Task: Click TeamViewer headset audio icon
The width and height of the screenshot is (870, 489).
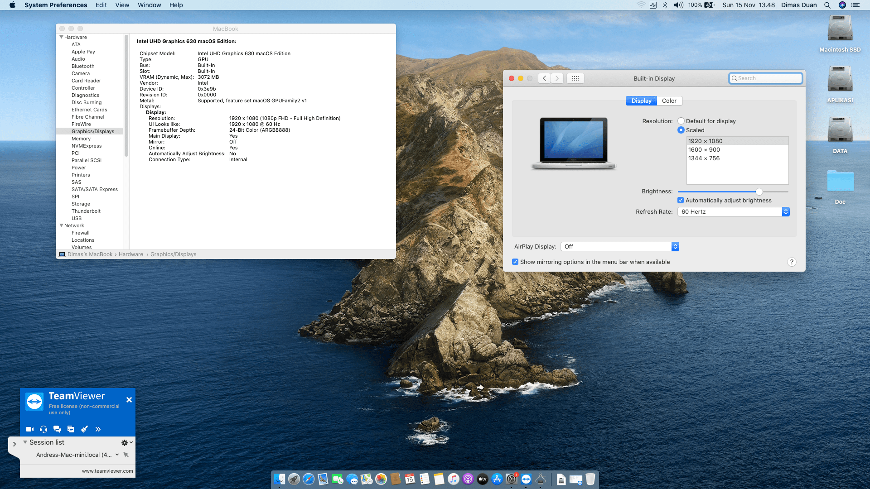Action: click(x=43, y=429)
